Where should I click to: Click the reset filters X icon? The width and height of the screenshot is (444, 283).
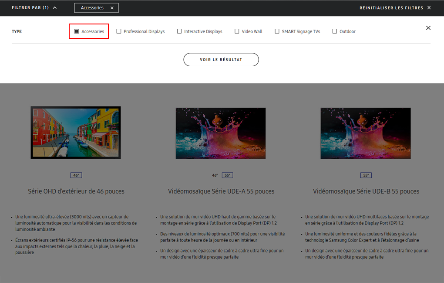pos(429,8)
